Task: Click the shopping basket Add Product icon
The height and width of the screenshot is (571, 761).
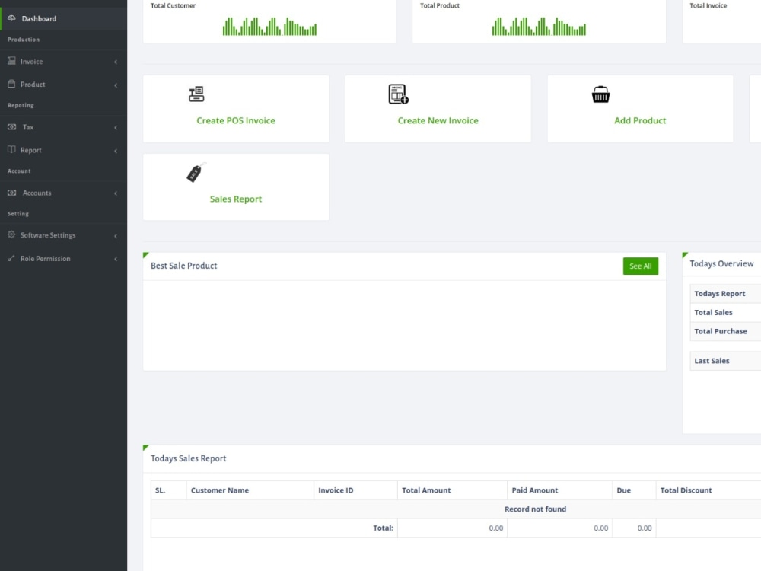Action: tap(601, 94)
